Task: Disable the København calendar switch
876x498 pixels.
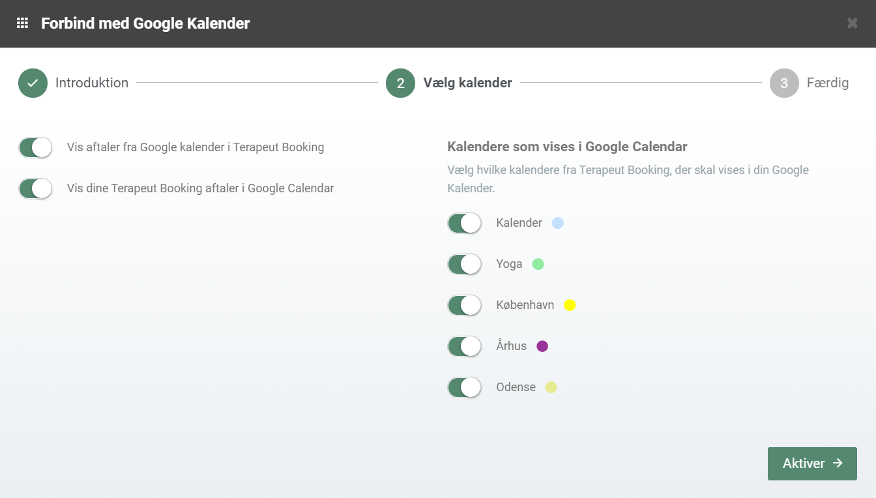Action: pos(464,305)
